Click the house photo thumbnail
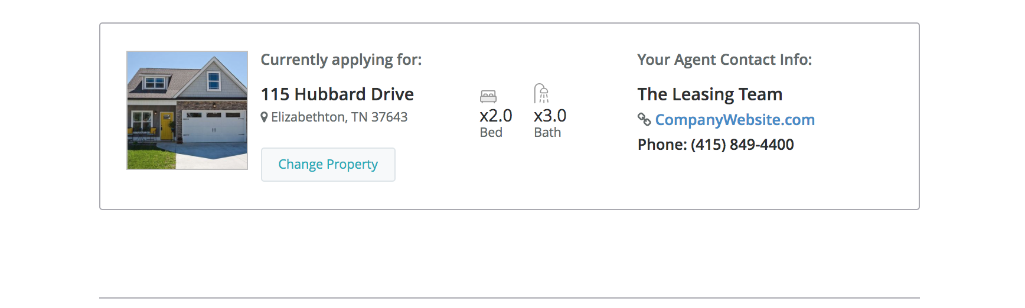Image resolution: width=1025 pixels, height=308 pixels. (187, 110)
